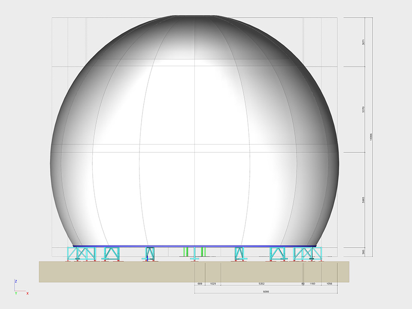Select the green columns under the sphere
The image size is (412, 309).
(185, 252)
